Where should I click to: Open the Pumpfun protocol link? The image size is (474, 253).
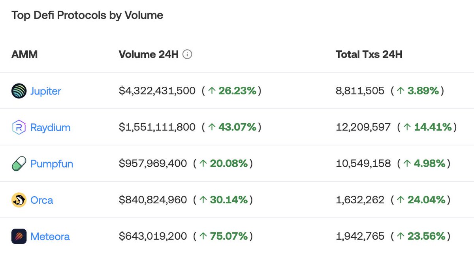tap(52, 164)
